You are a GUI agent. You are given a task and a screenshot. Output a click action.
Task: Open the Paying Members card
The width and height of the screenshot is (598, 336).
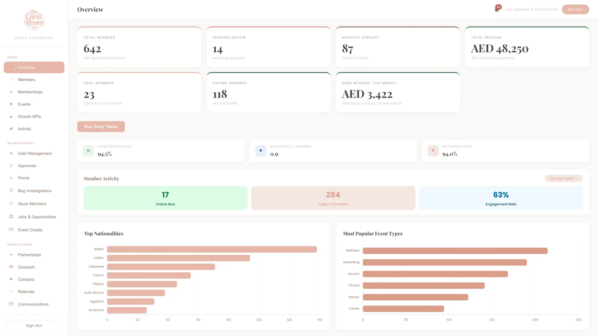(x=269, y=92)
